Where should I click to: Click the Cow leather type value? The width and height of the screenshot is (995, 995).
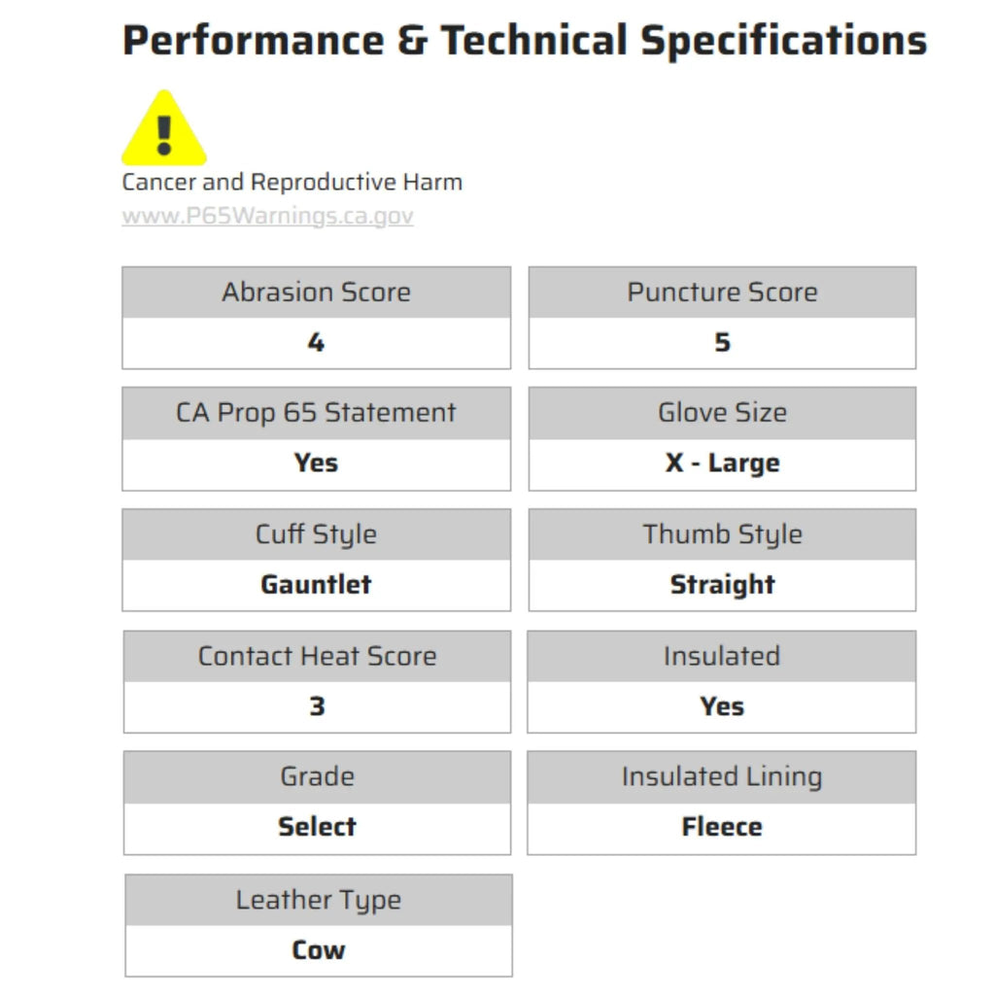click(319, 950)
